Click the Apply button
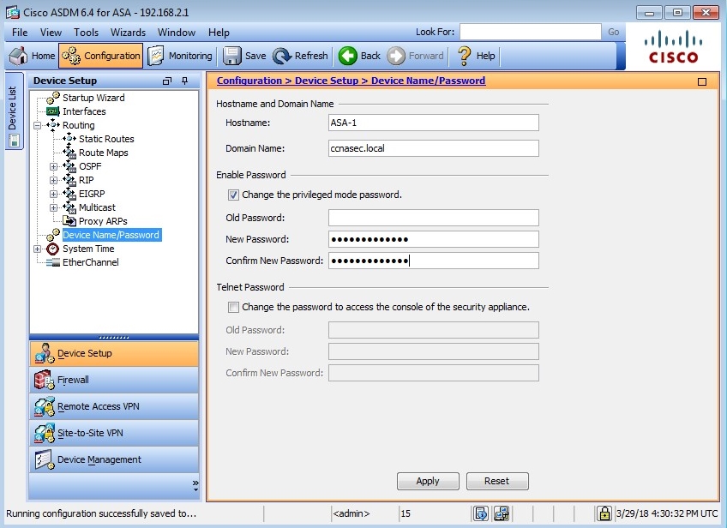 pyautogui.click(x=428, y=481)
